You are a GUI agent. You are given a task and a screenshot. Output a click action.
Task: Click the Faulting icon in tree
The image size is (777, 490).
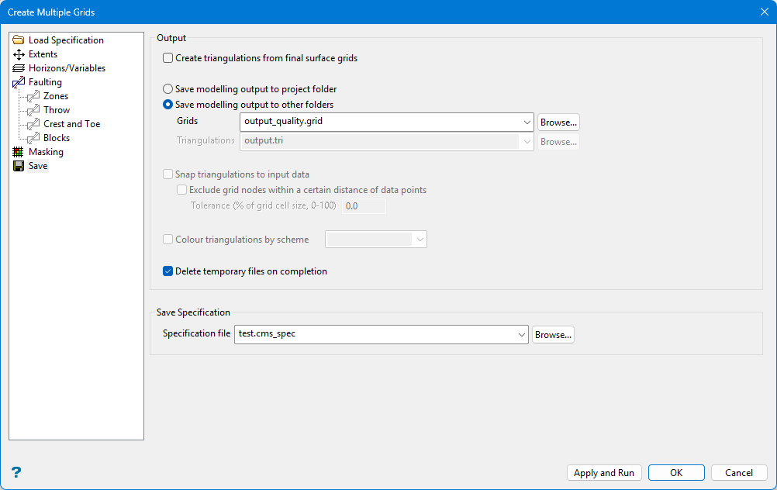[x=19, y=82]
